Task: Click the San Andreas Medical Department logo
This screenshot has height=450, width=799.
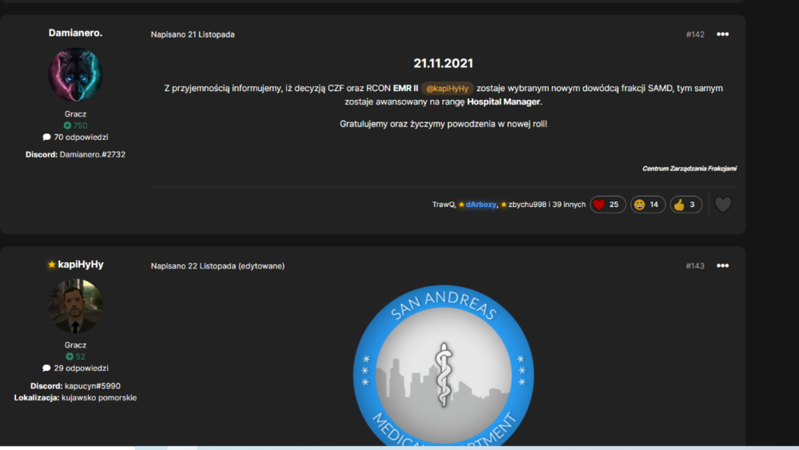Action: tap(443, 366)
